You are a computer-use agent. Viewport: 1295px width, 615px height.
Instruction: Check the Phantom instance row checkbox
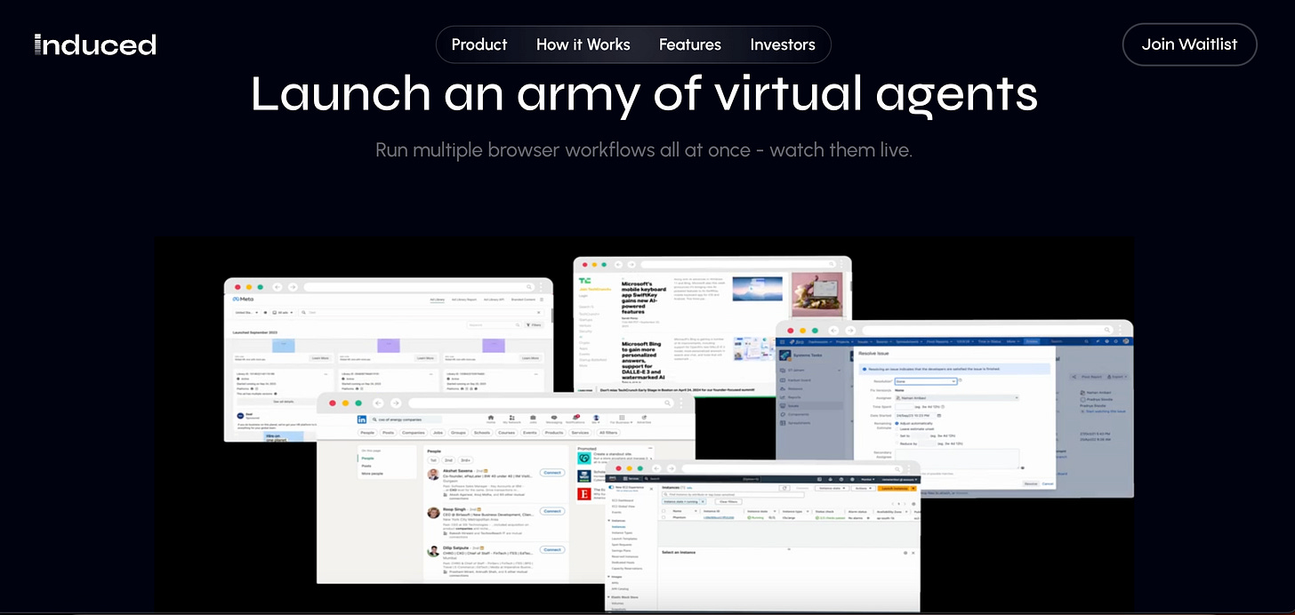[x=664, y=517]
